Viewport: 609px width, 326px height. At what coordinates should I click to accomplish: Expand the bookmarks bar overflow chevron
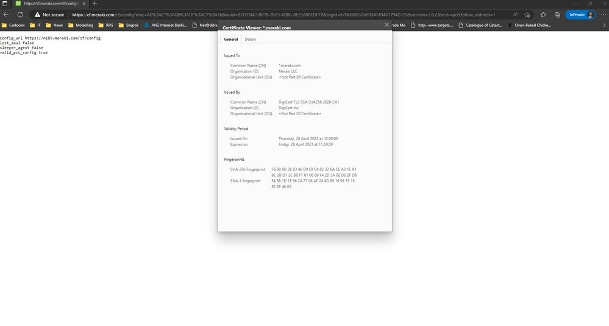tap(604, 25)
